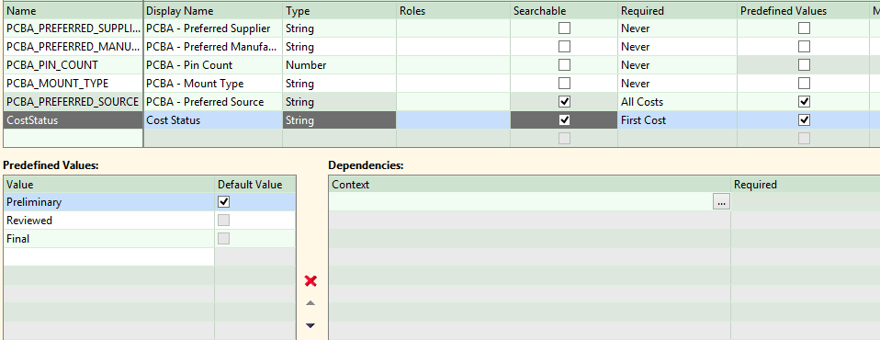Select PCBA_MOUNT_TYPE name cell
Viewport: 880px width, 340px height.
click(73, 84)
